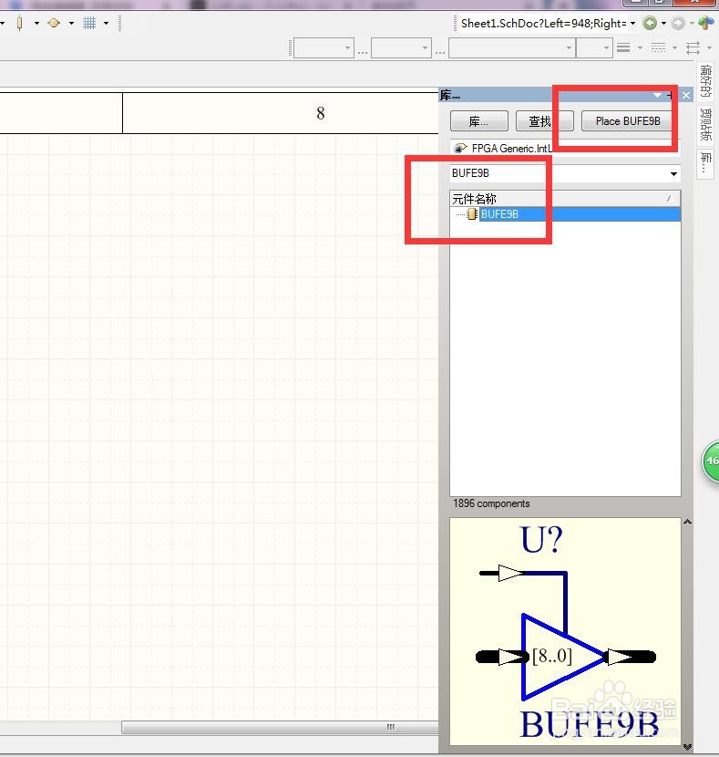This screenshot has height=757, width=719.
Task: Open the first empty formatting combo box
Action: click(324, 47)
